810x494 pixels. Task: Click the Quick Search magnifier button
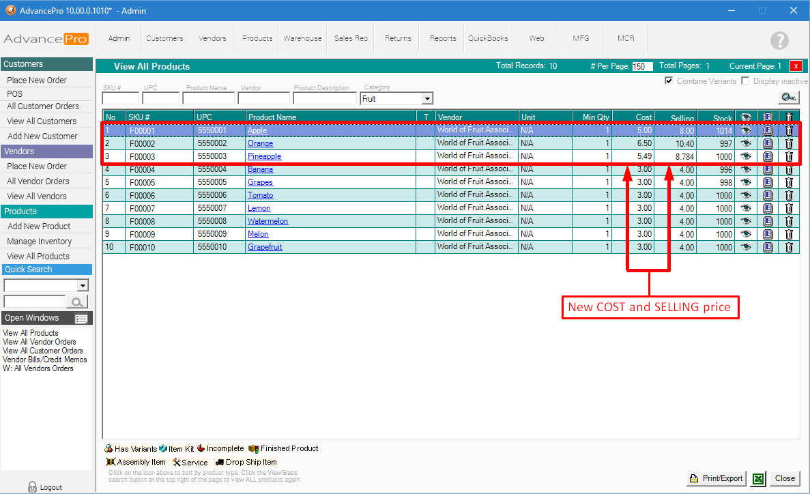(77, 302)
